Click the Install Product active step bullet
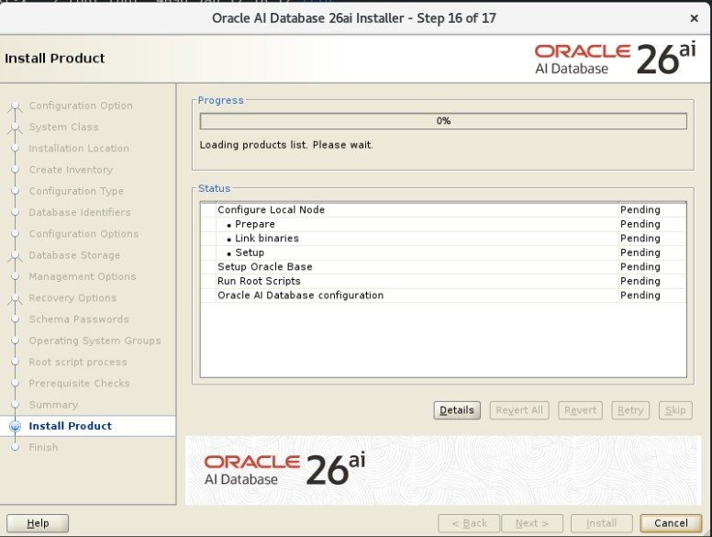The width and height of the screenshot is (712, 537). click(15, 426)
